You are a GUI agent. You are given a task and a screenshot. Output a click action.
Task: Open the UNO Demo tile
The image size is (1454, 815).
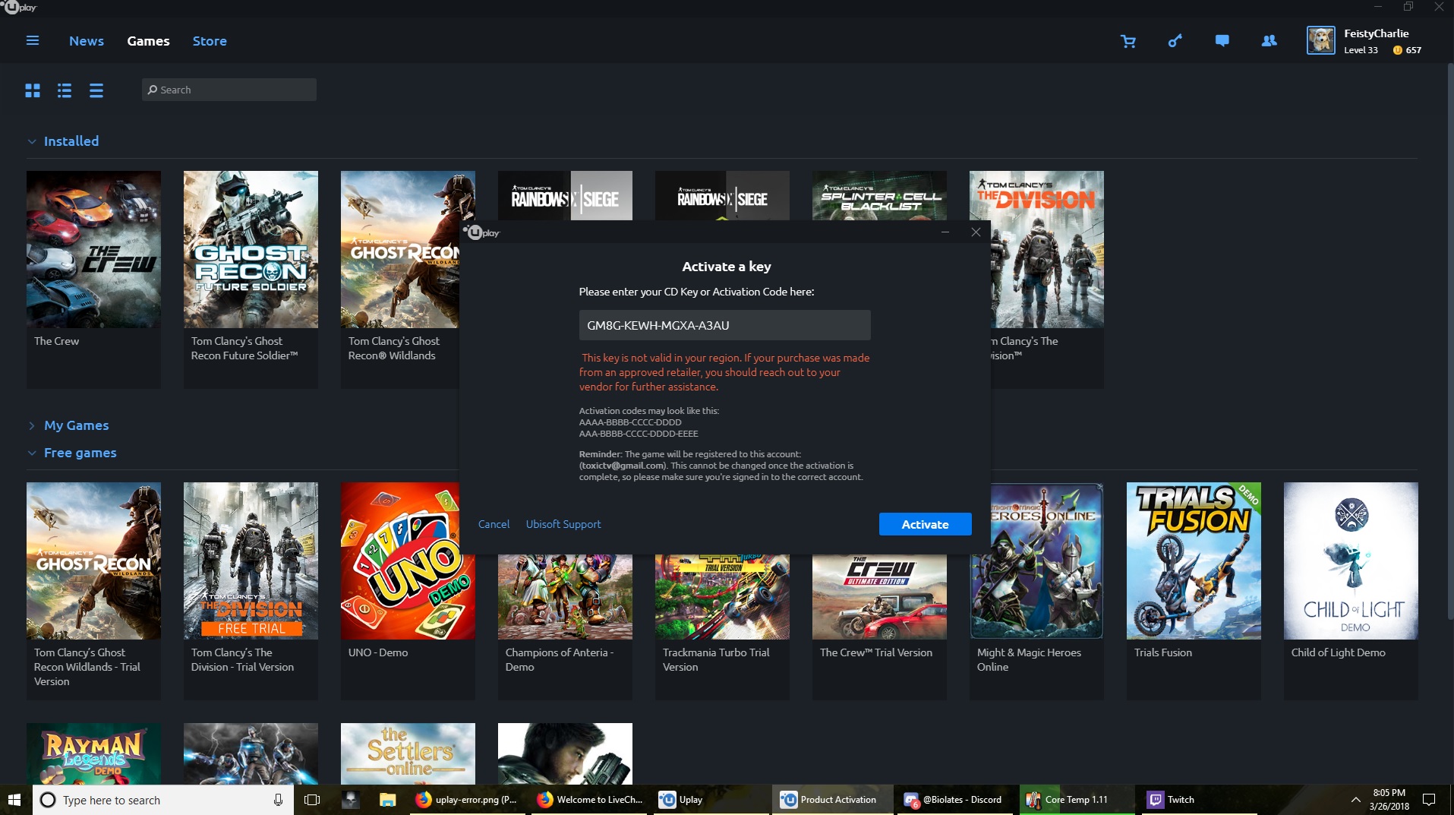click(408, 591)
